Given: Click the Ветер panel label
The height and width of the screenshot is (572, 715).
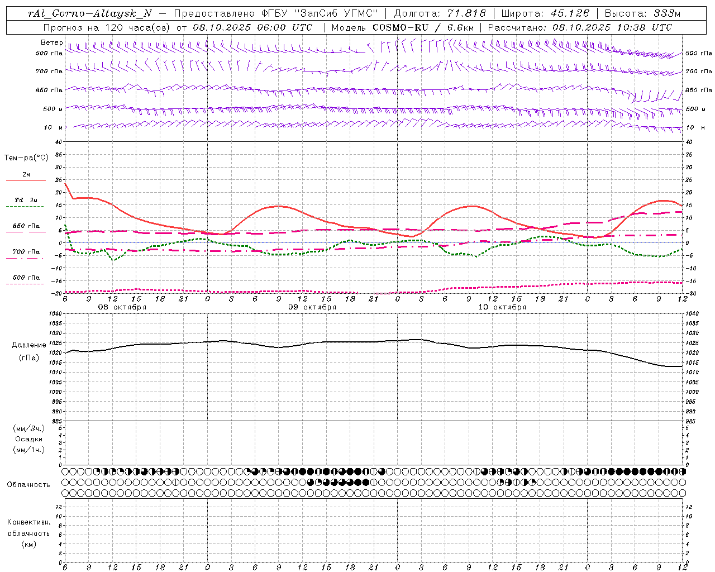Looking at the screenshot, I should point(51,42).
